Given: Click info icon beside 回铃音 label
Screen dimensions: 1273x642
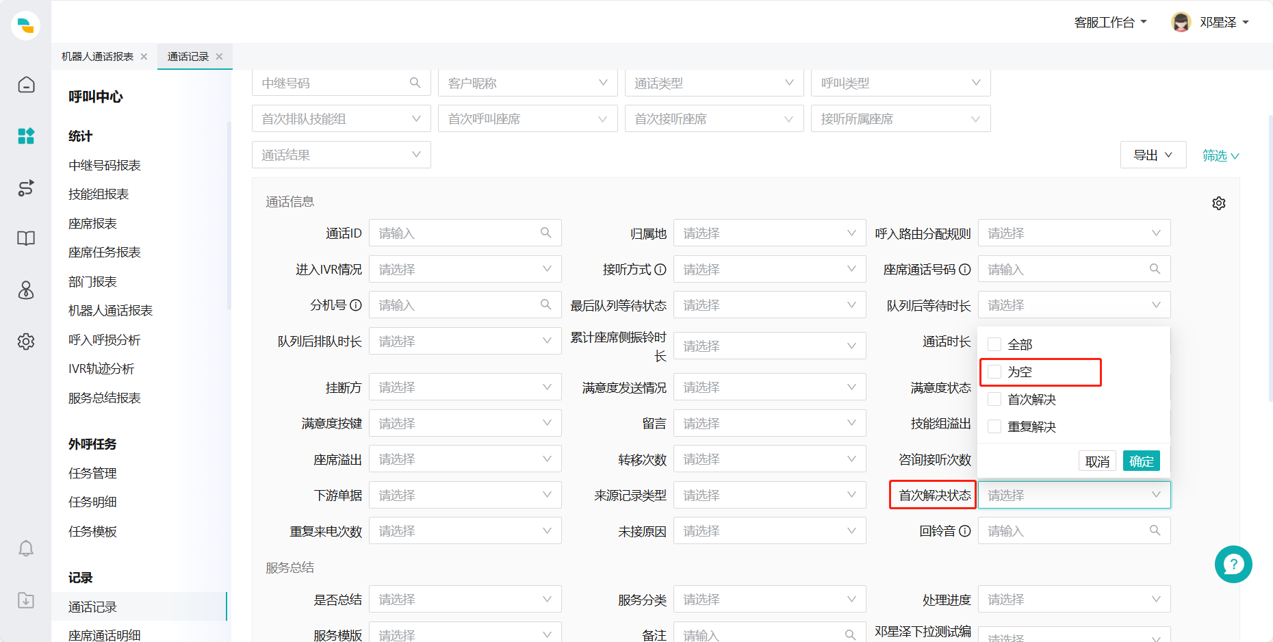Looking at the screenshot, I should [x=964, y=531].
